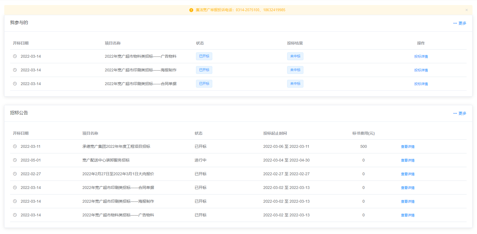Open 投标详情 for 印刷类招标 合同单据 bid
This screenshot has height=234, width=477.
(421, 84)
